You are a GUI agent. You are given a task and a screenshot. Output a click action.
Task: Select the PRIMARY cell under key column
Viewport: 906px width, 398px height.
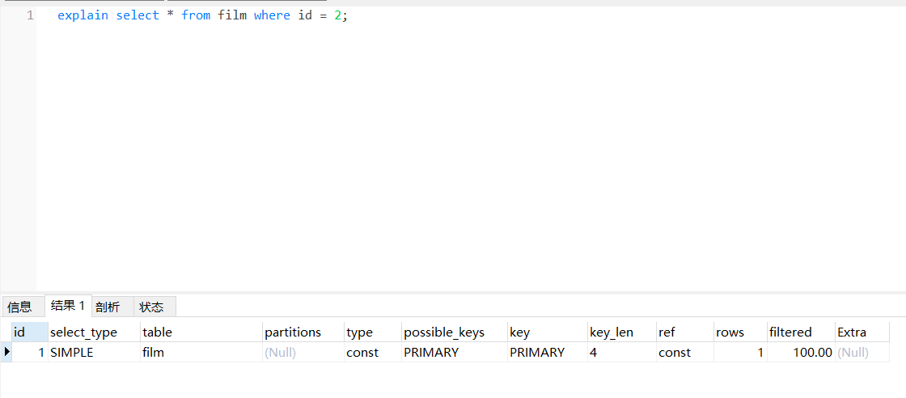point(547,353)
